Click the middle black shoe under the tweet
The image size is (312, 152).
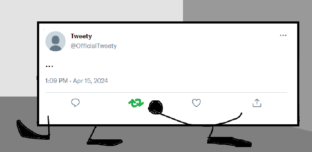point(105,142)
